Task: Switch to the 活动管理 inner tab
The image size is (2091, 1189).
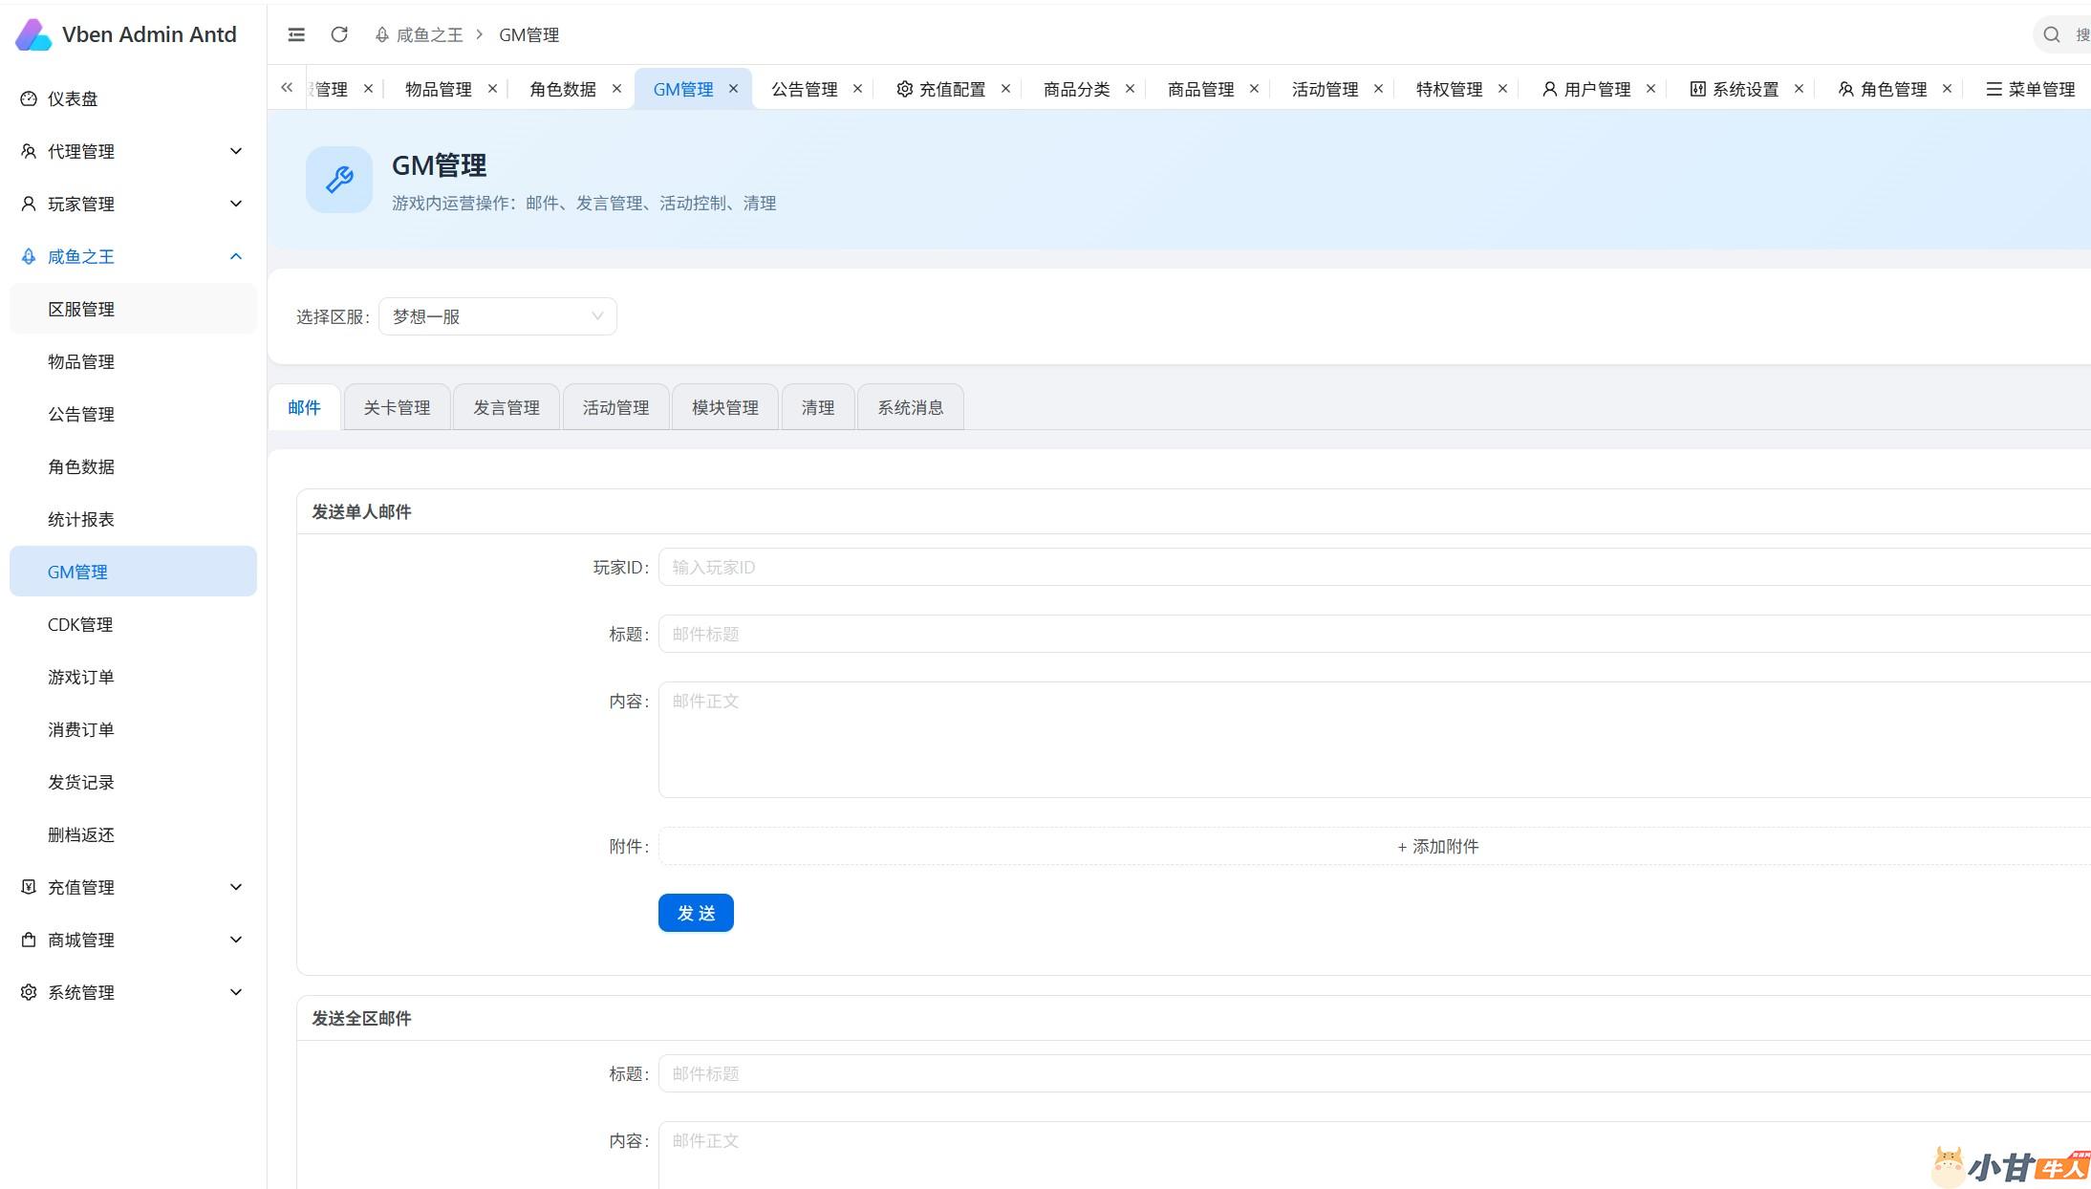Action: point(615,407)
